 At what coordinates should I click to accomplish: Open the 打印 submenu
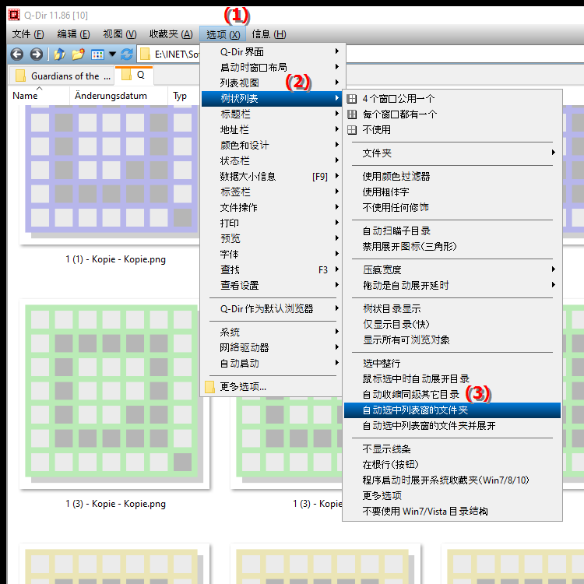point(273,223)
